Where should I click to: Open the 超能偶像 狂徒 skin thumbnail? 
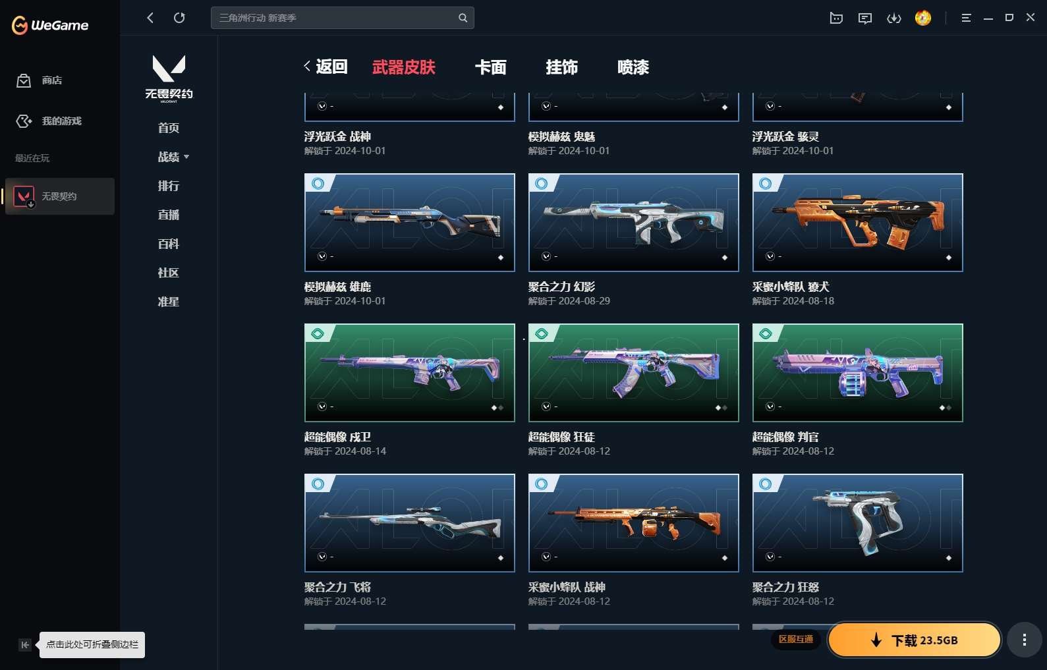pyautogui.click(x=633, y=373)
